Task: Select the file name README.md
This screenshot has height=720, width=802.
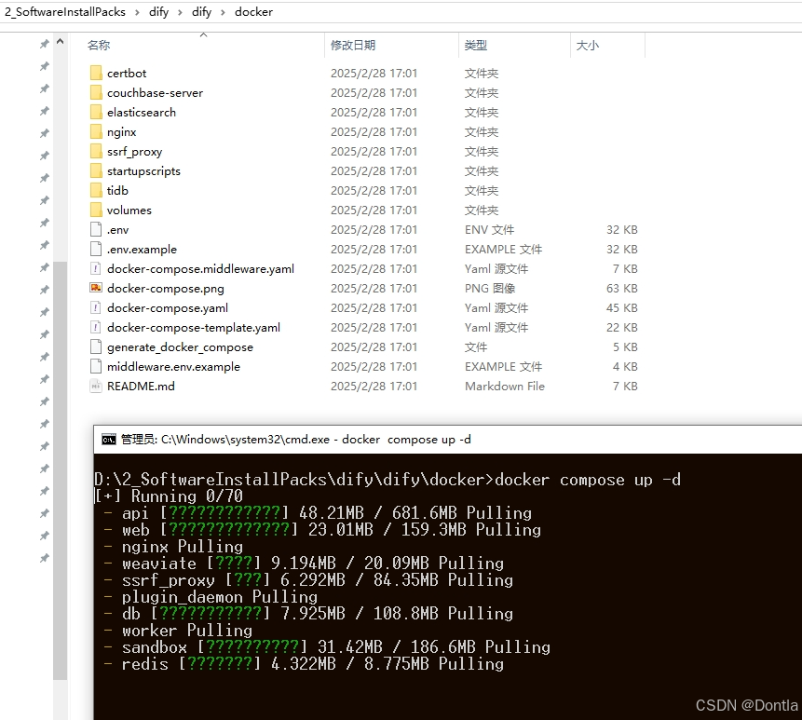Action: 141,386
